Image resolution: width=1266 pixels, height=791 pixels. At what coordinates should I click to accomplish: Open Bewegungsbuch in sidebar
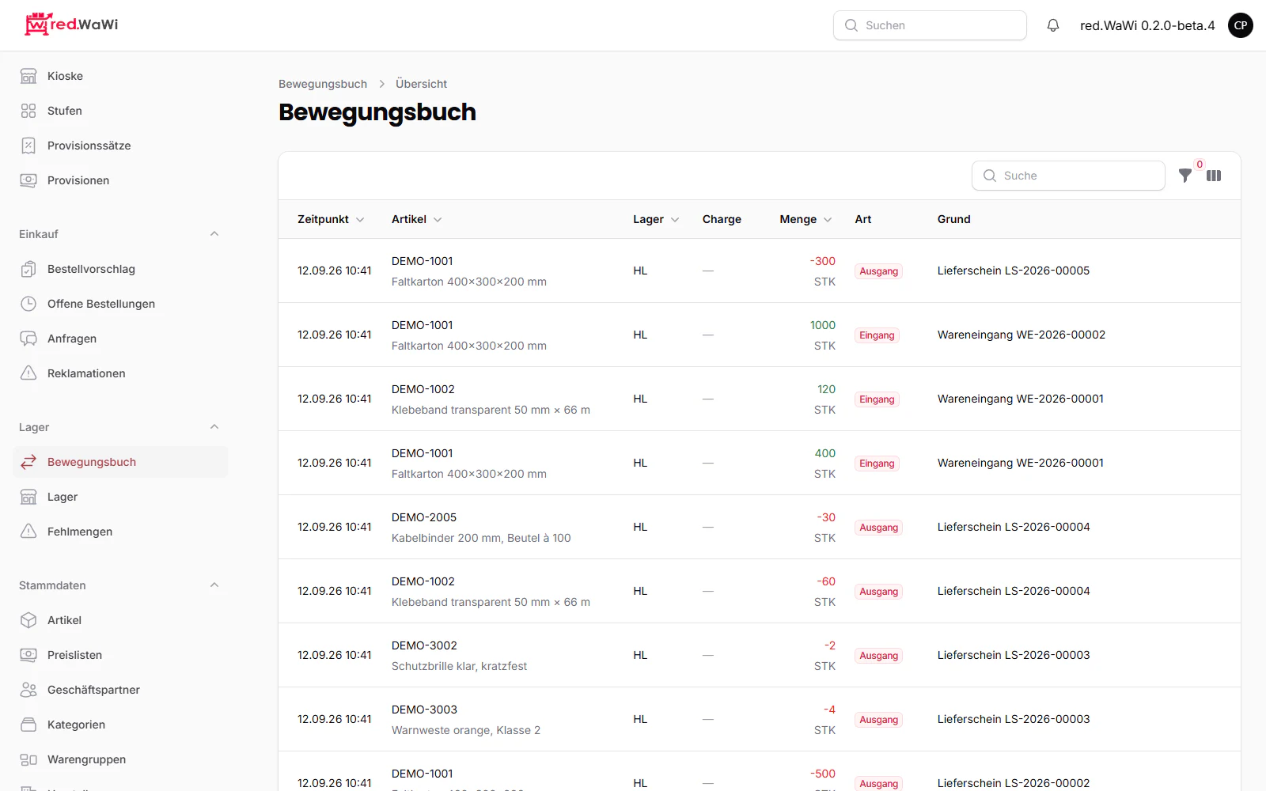120,462
